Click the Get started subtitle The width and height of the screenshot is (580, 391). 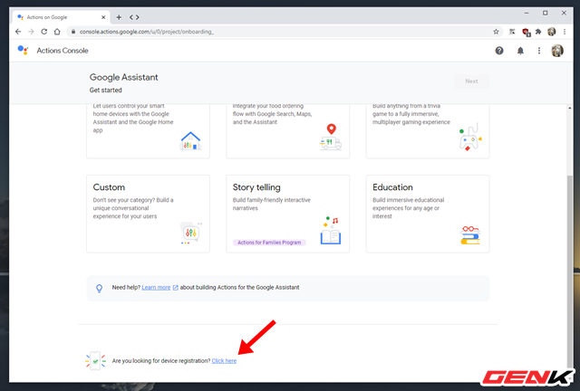tap(105, 91)
